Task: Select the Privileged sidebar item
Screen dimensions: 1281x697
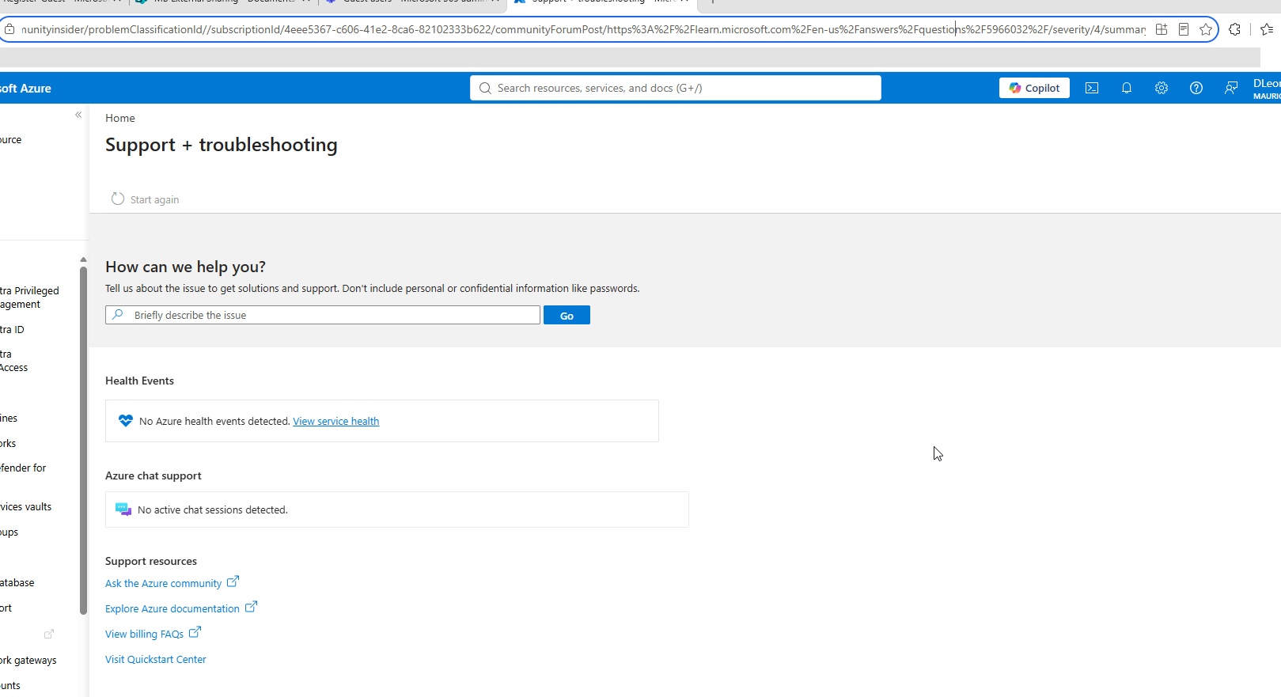Action: pos(30,297)
